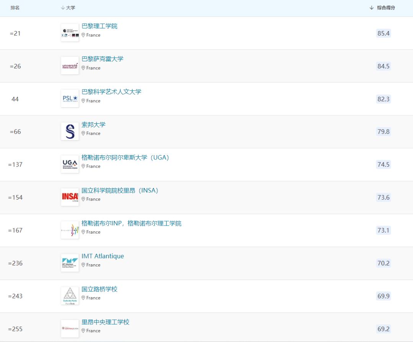
Task: Click the Université Paris-Saclay logo
Action: coord(70,65)
